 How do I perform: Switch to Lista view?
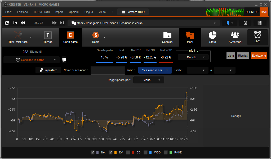(x=231, y=56)
